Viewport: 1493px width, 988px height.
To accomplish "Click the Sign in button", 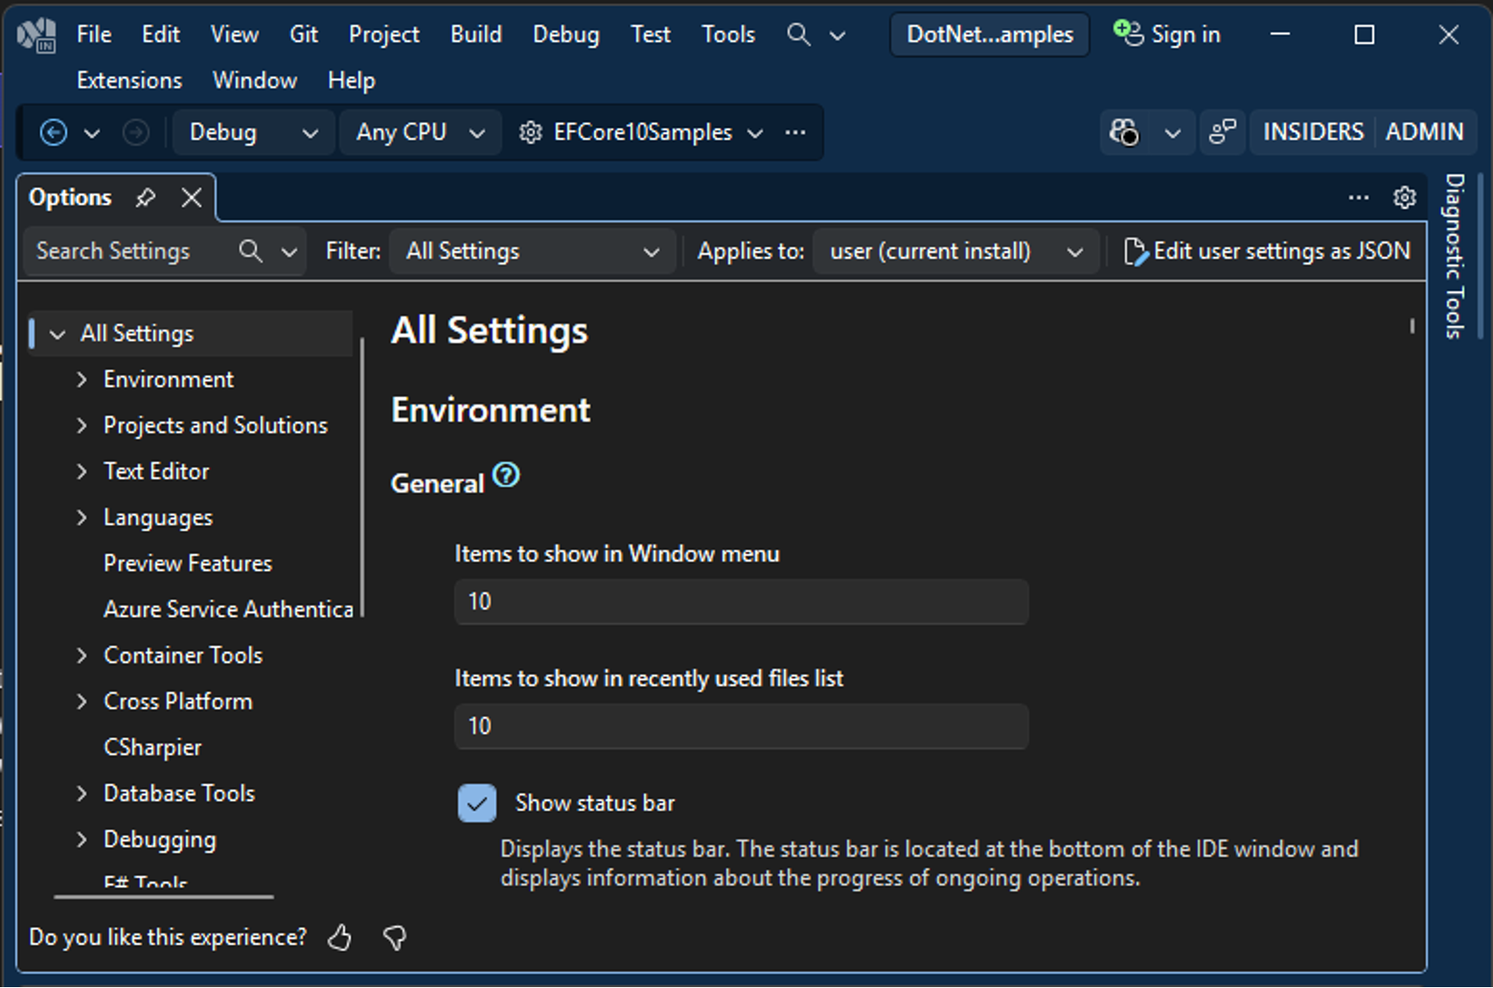I will pos(1167,34).
